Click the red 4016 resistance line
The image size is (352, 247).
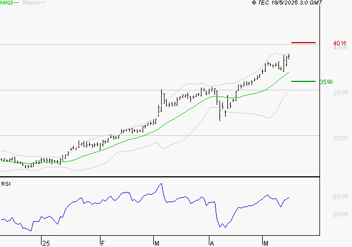304,42
